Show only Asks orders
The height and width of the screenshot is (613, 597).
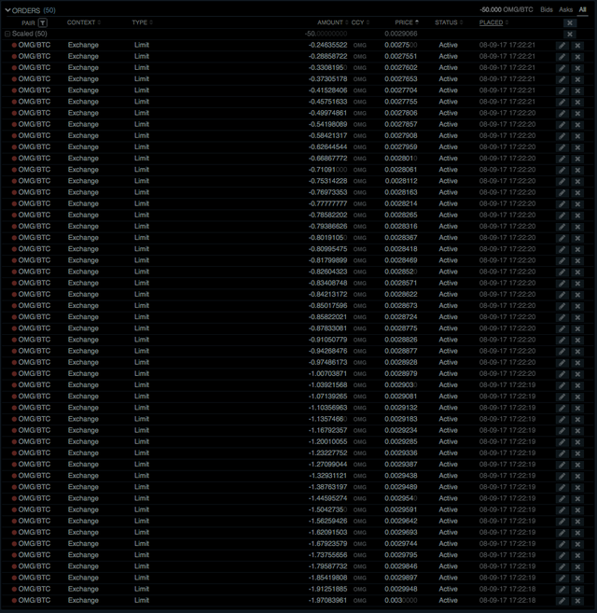[565, 9]
